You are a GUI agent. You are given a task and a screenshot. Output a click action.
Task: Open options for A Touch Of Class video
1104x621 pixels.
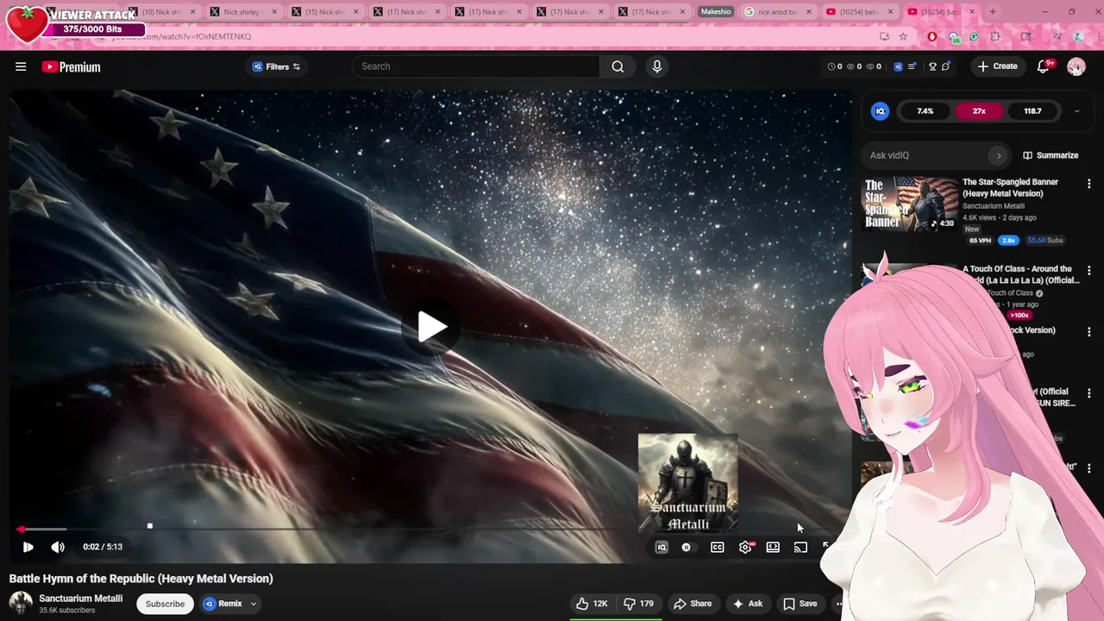[1088, 271]
